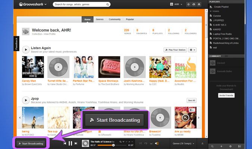The height and width of the screenshot is (149, 252).
Task: Open the sidebar bottom gear icon
Action: pyautogui.click(x=230, y=146)
